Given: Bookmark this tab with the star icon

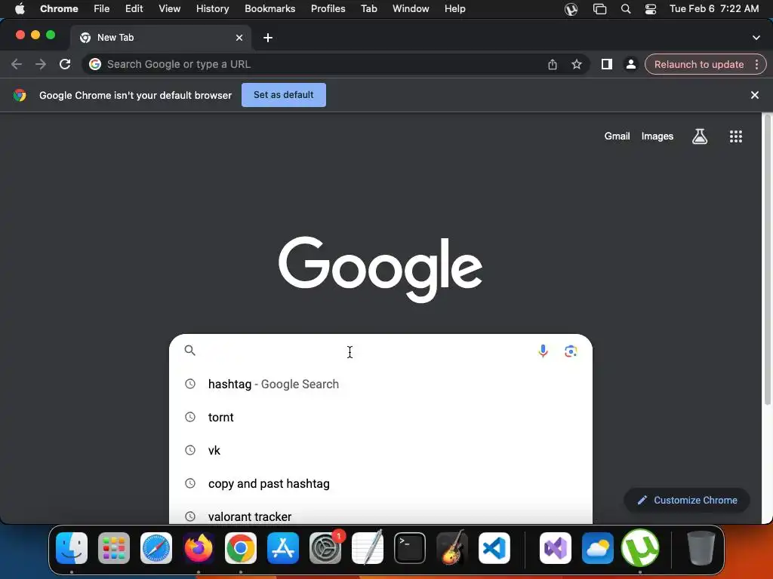Looking at the screenshot, I should click(x=576, y=64).
